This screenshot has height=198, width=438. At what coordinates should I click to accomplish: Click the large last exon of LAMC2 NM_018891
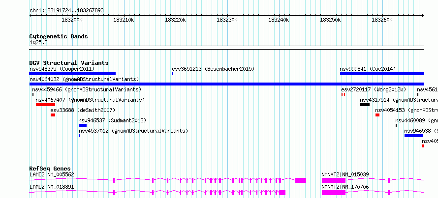pyautogui.click(x=282, y=193)
